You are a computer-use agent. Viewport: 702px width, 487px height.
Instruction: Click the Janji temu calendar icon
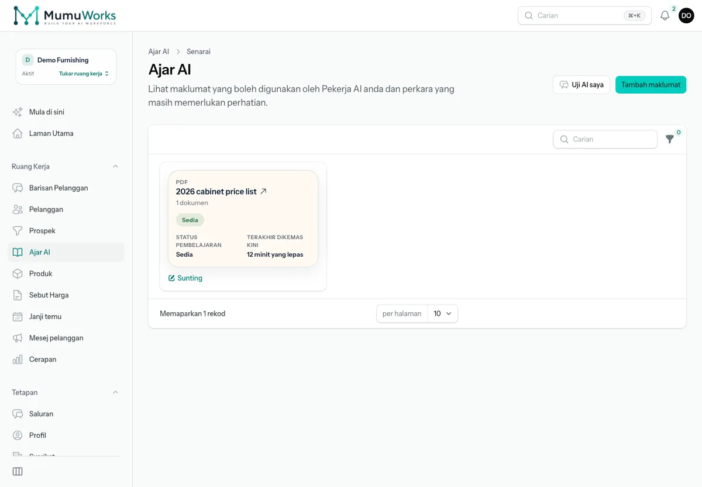click(18, 316)
